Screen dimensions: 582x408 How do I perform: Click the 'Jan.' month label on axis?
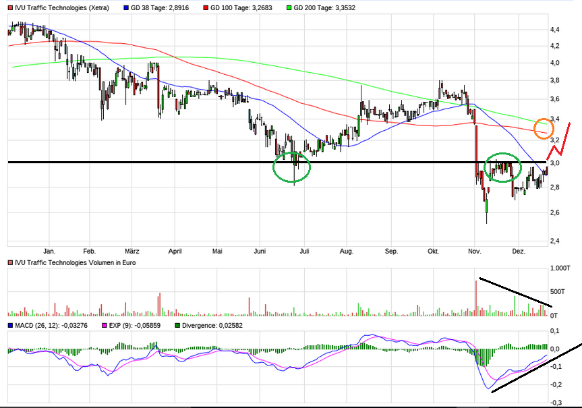point(49,252)
